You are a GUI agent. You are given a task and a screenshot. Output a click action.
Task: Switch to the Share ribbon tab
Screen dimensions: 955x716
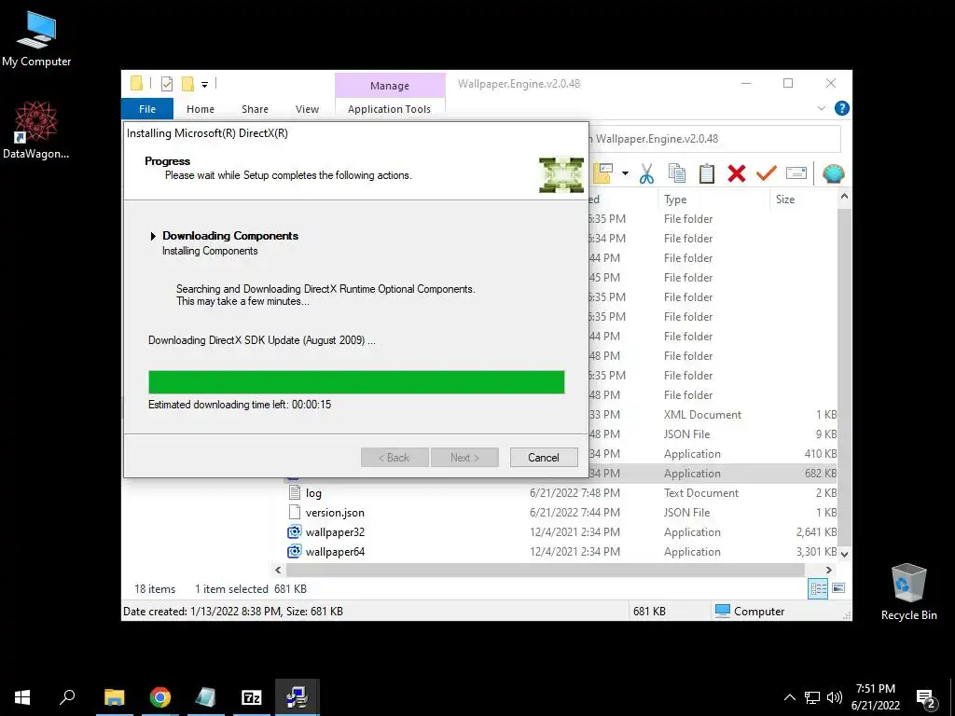255,109
